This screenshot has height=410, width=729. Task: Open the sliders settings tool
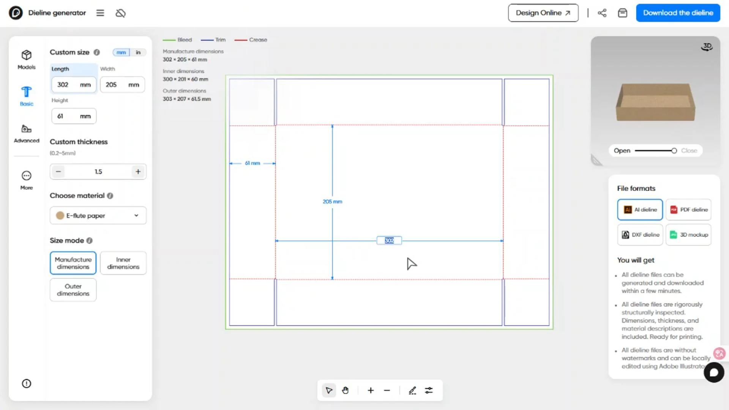[x=429, y=390]
